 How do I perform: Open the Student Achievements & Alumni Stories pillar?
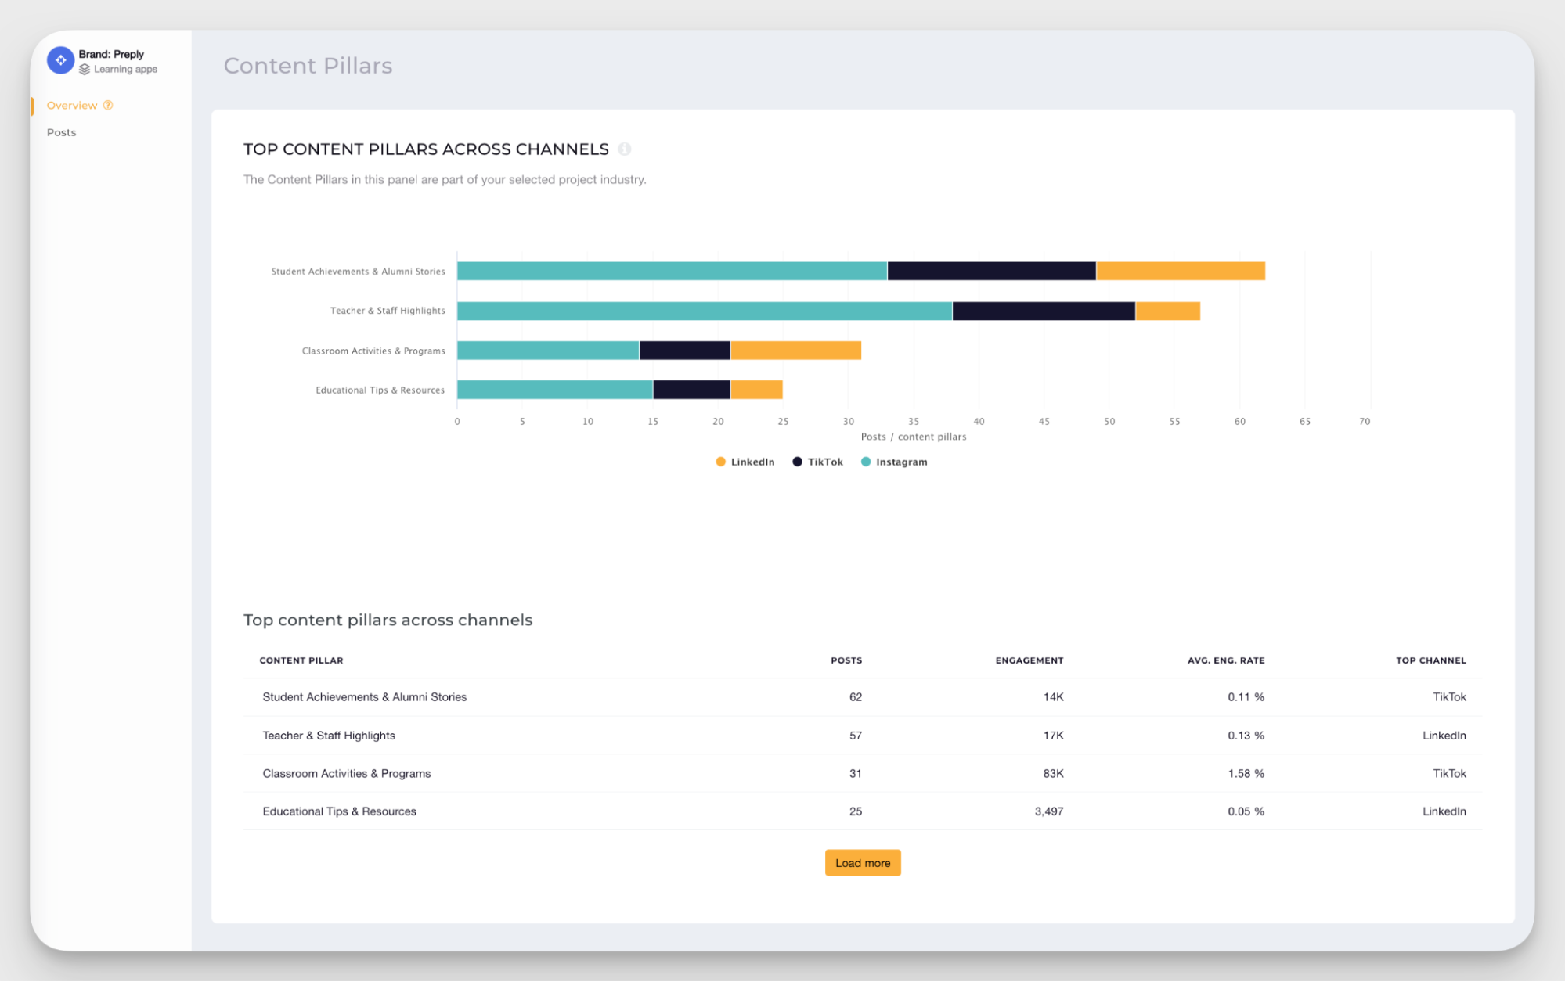364,696
